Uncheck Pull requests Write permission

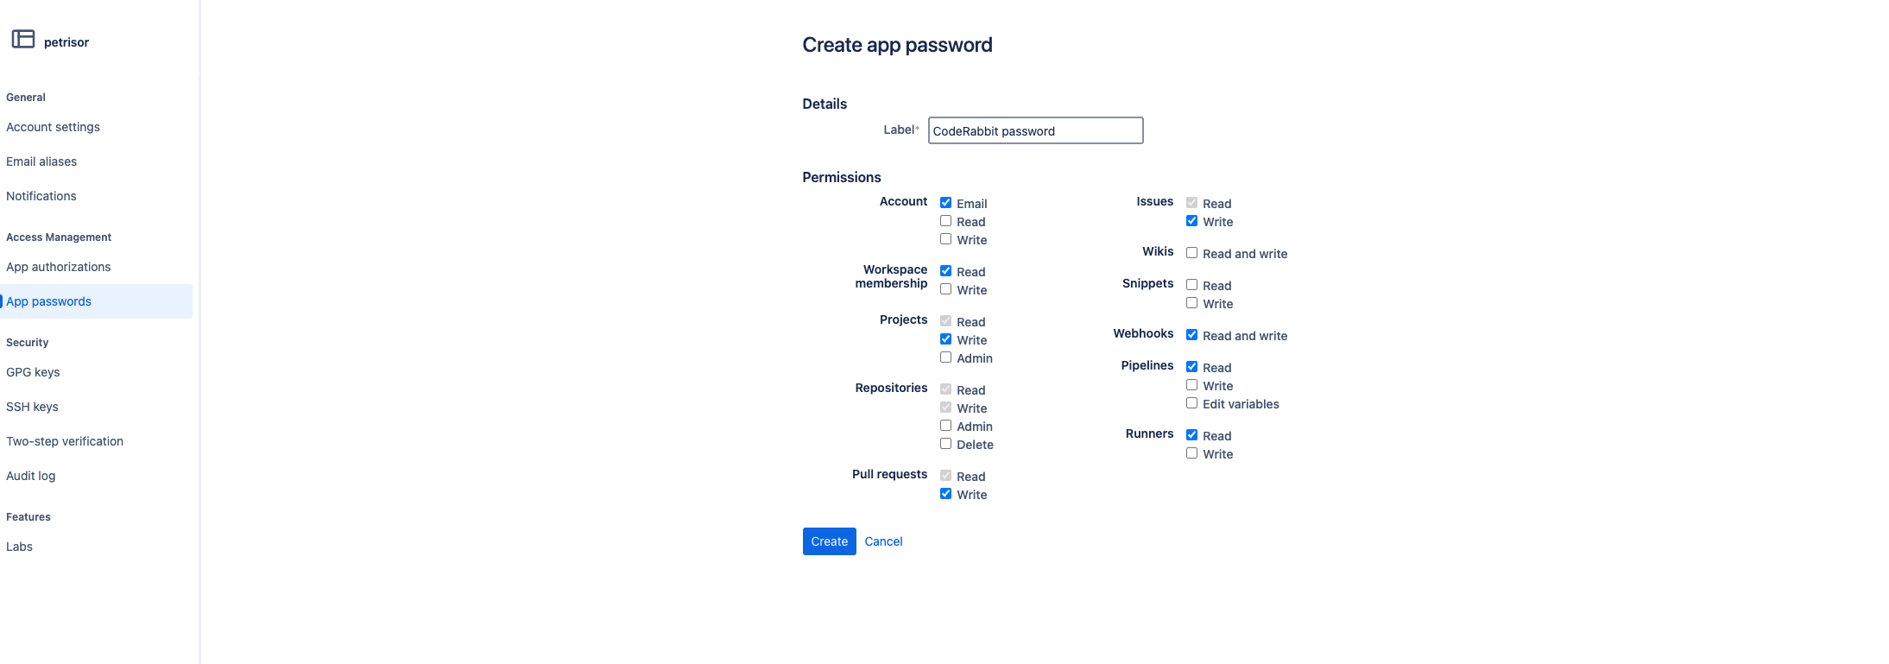coord(946,494)
